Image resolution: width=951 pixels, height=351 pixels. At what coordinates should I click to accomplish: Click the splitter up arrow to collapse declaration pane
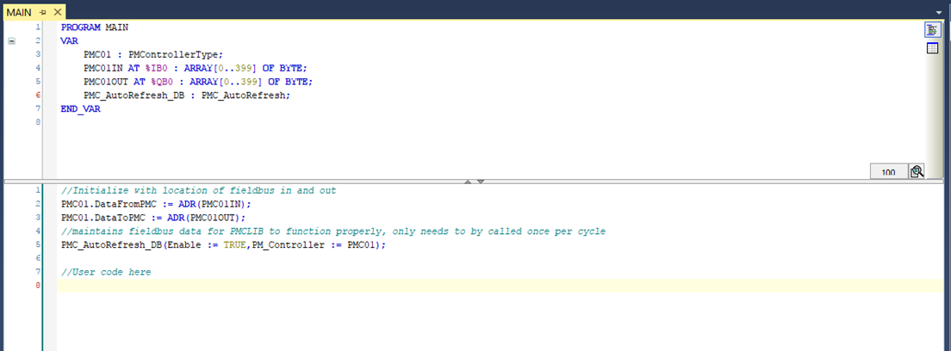pyautogui.click(x=469, y=182)
